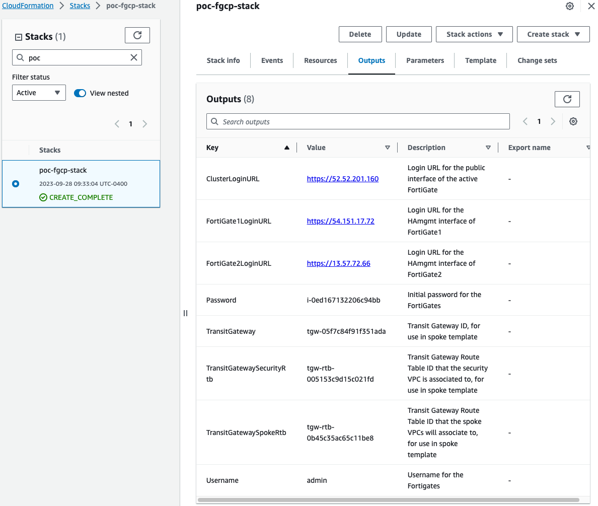
Task: Go to next page of outputs
Action: (553, 121)
